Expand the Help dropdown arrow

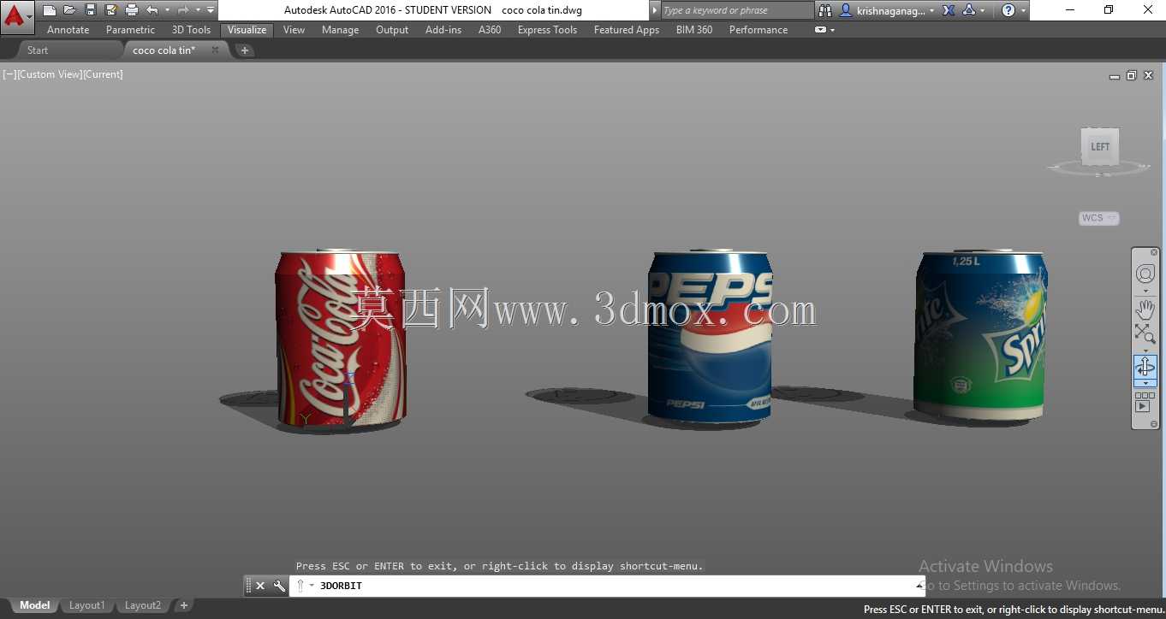[1023, 10]
